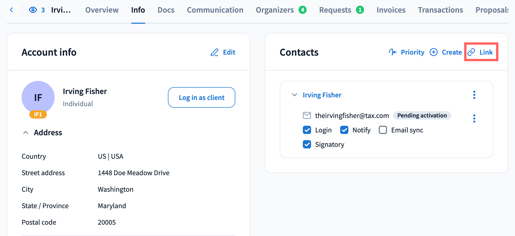Click the pencil Edit icon
Image resolution: width=515 pixels, height=236 pixels.
214,52
